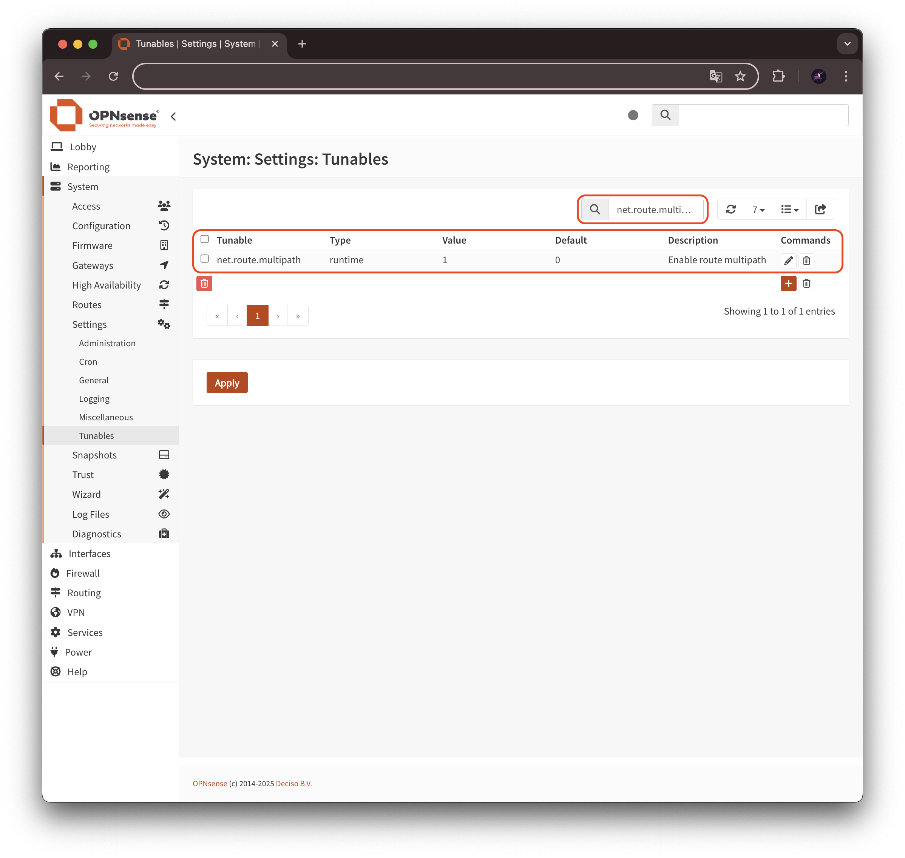Click the red delete selected trash button
Image resolution: width=905 pixels, height=858 pixels.
point(204,284)
